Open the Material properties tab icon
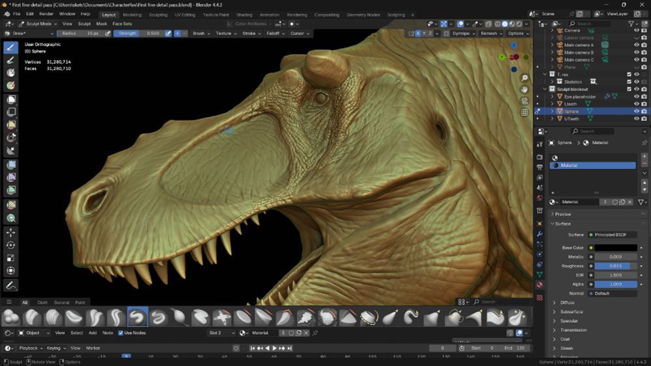651x366 pixels. pos(540,285)
